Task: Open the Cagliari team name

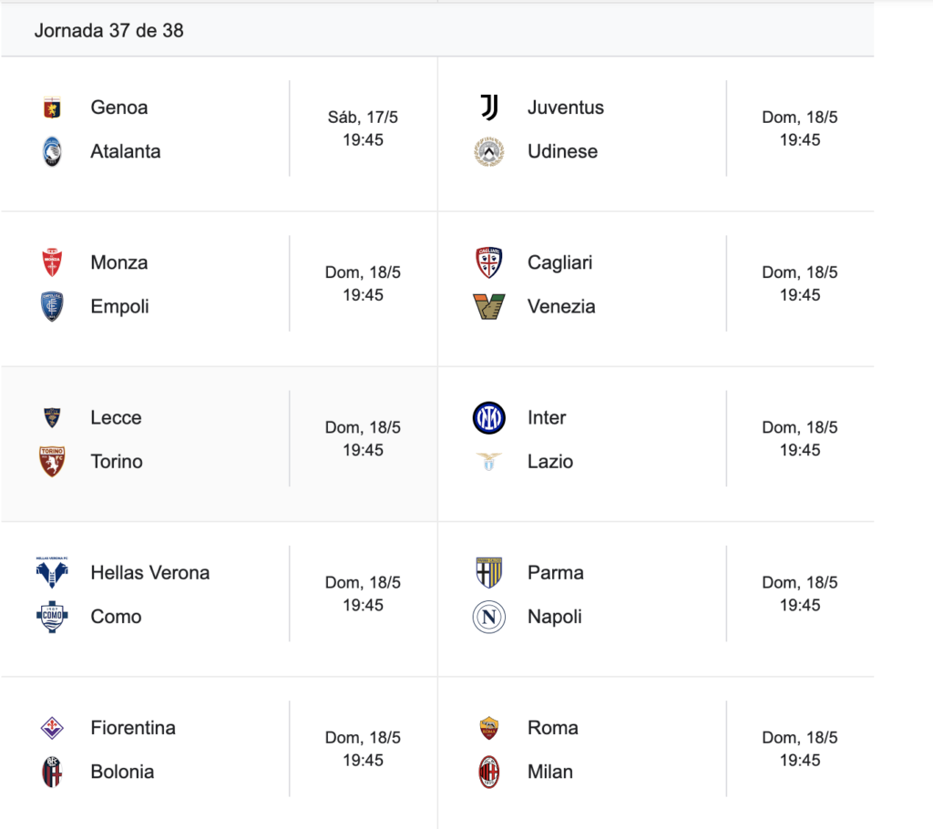Action: [560, 262]
